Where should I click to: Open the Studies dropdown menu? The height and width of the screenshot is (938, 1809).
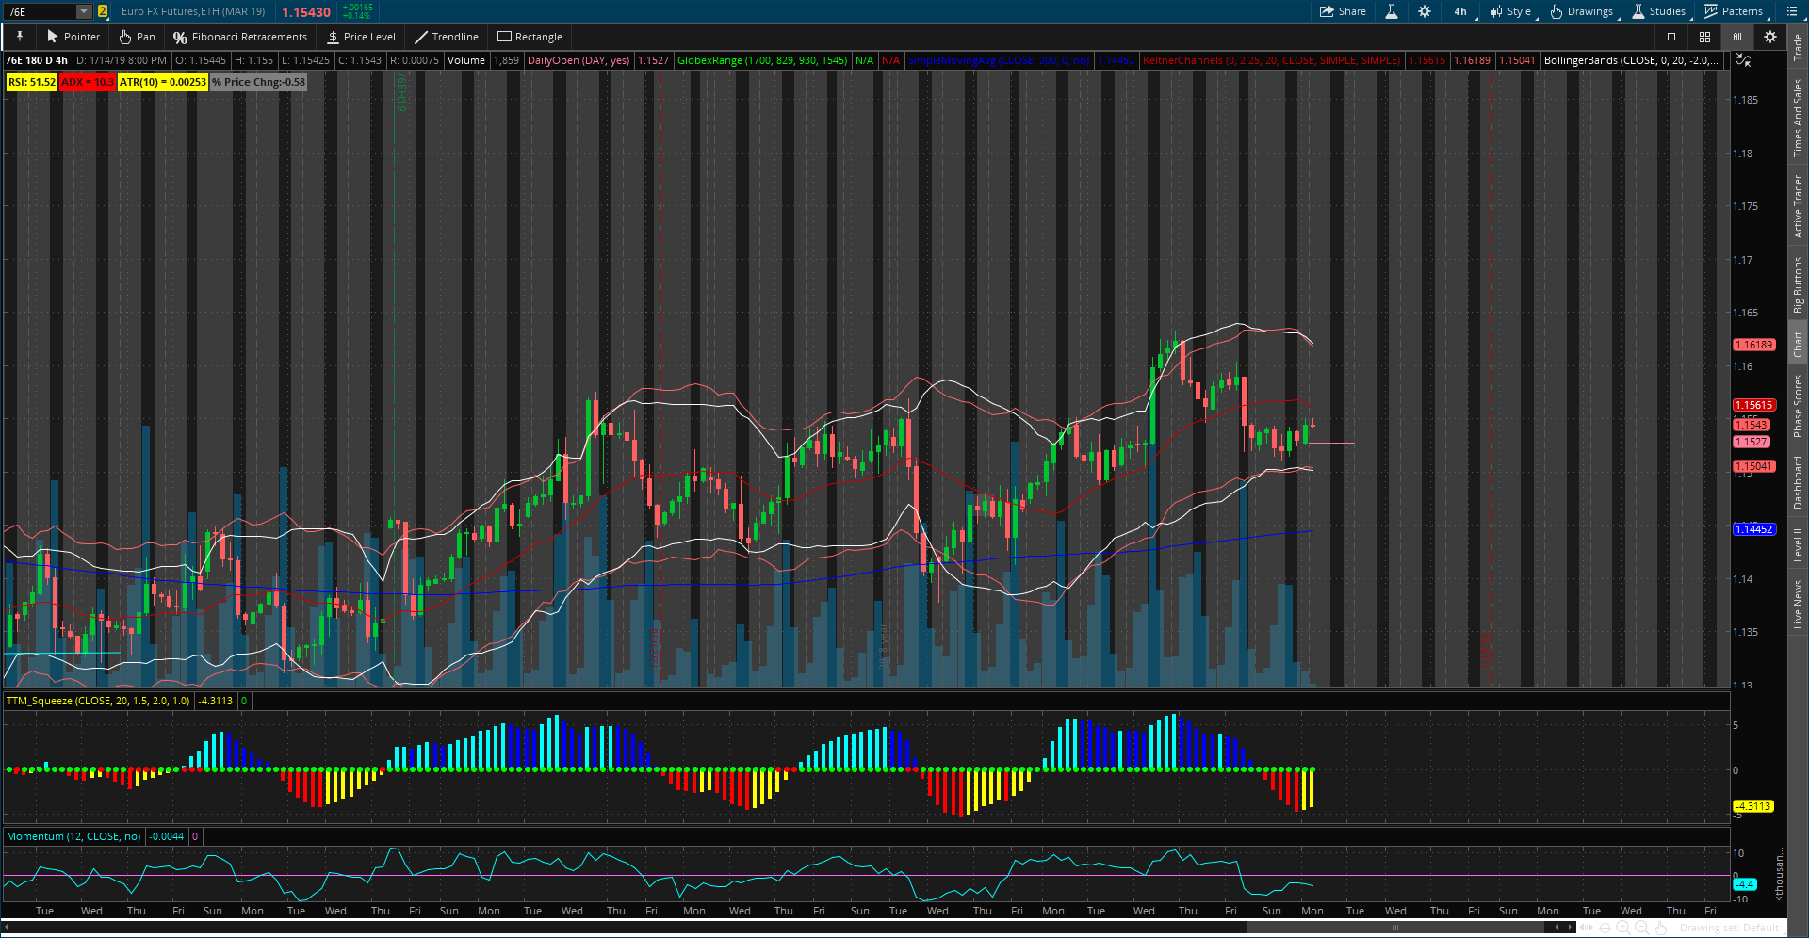pos(1660,11)
